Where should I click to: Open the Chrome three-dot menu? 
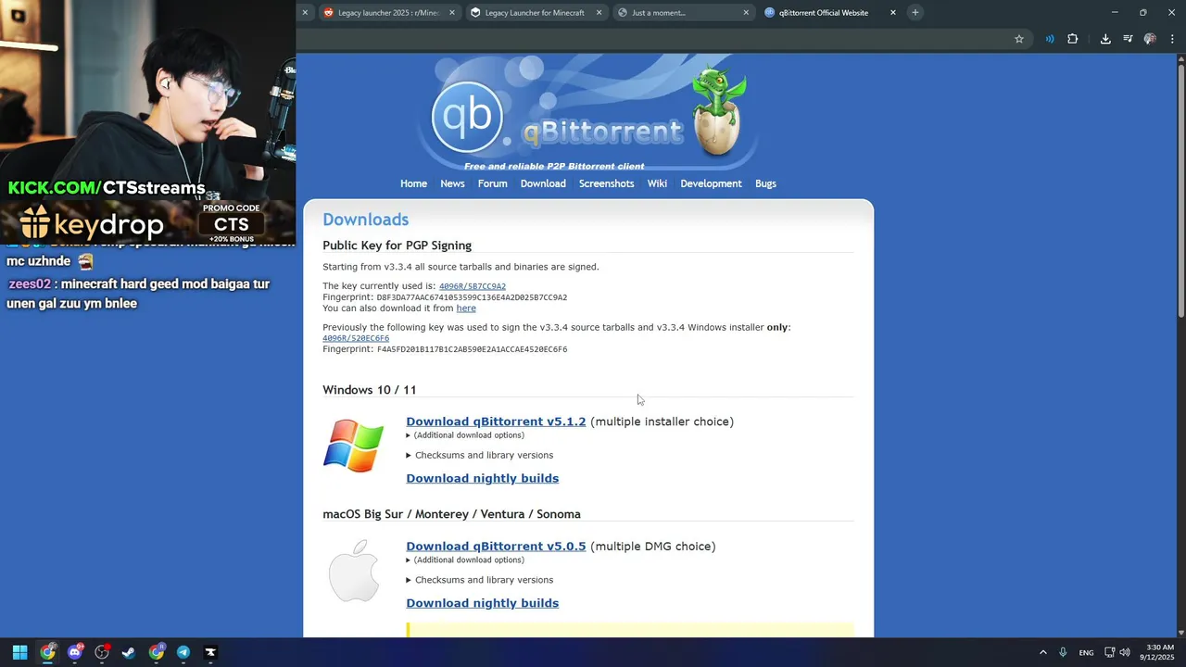click(x=1172, y=39)
